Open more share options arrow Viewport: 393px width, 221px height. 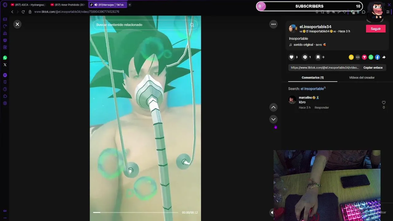pyautogui.click(x=384, y=57)
